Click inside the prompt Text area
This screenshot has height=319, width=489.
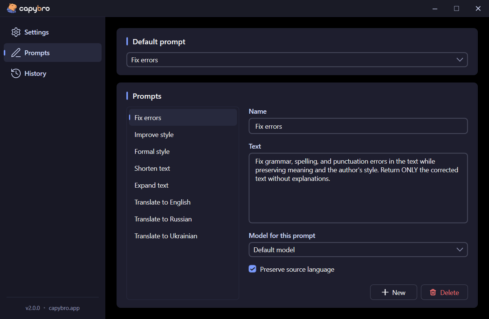tap(358, 188)
